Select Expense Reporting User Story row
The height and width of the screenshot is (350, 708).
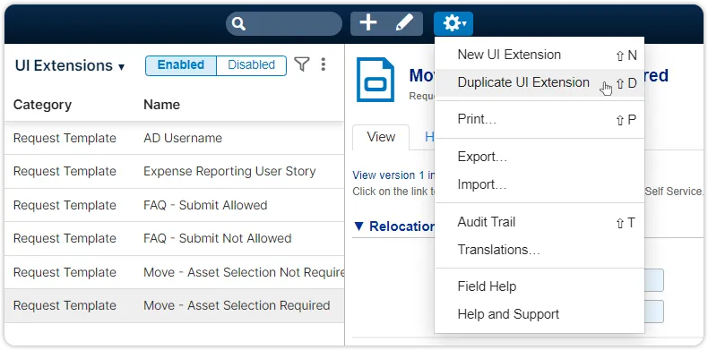pos(174,171)
